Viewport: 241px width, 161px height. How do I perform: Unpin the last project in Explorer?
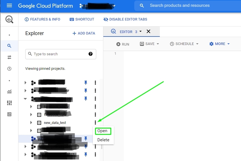point(86,154)
